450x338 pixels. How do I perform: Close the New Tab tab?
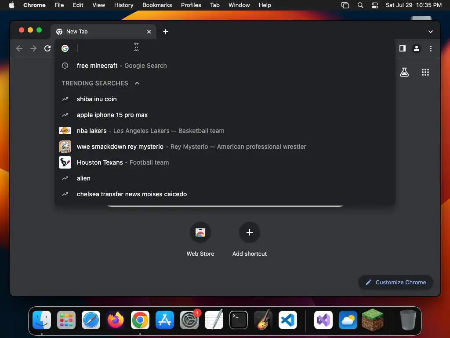pos(149,32)
